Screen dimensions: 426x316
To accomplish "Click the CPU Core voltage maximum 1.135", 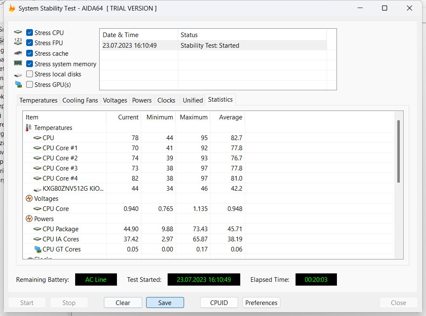I will click(x=200, y=209).
